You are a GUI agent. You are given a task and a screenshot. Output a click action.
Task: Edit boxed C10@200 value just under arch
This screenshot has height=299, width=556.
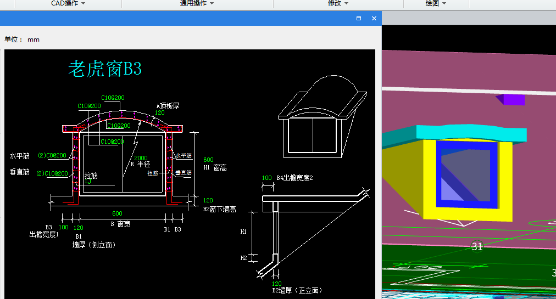pos(119,126)
